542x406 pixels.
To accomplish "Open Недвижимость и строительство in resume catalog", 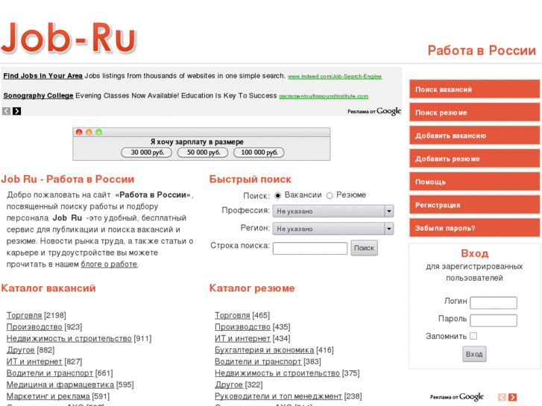I will 277,373.
